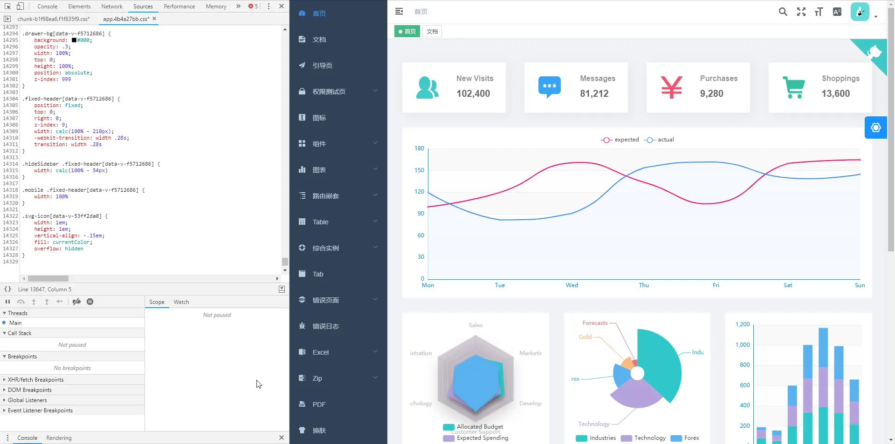Select the 文档 tag view tab

(432, 31)
